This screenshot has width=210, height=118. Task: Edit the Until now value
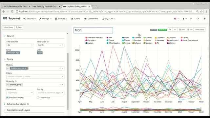(x=40, y=53)
